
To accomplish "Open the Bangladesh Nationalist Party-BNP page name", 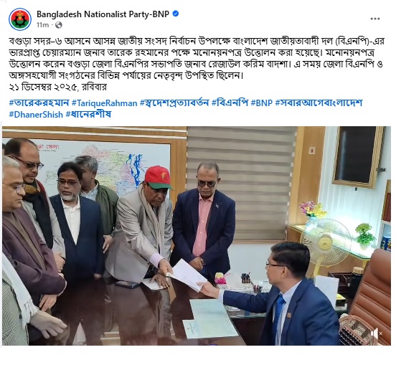I will pyautogui.click(x=103, y=14).
